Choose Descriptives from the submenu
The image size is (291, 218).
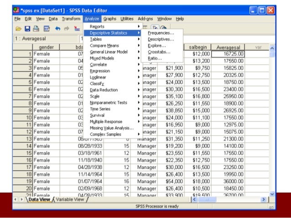coord(162,39)
